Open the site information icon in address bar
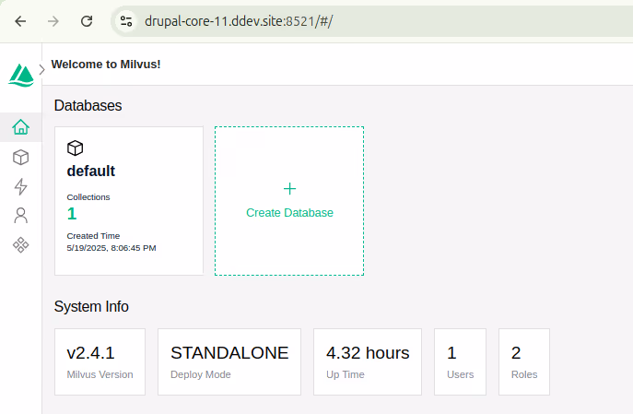 point(126,21)
